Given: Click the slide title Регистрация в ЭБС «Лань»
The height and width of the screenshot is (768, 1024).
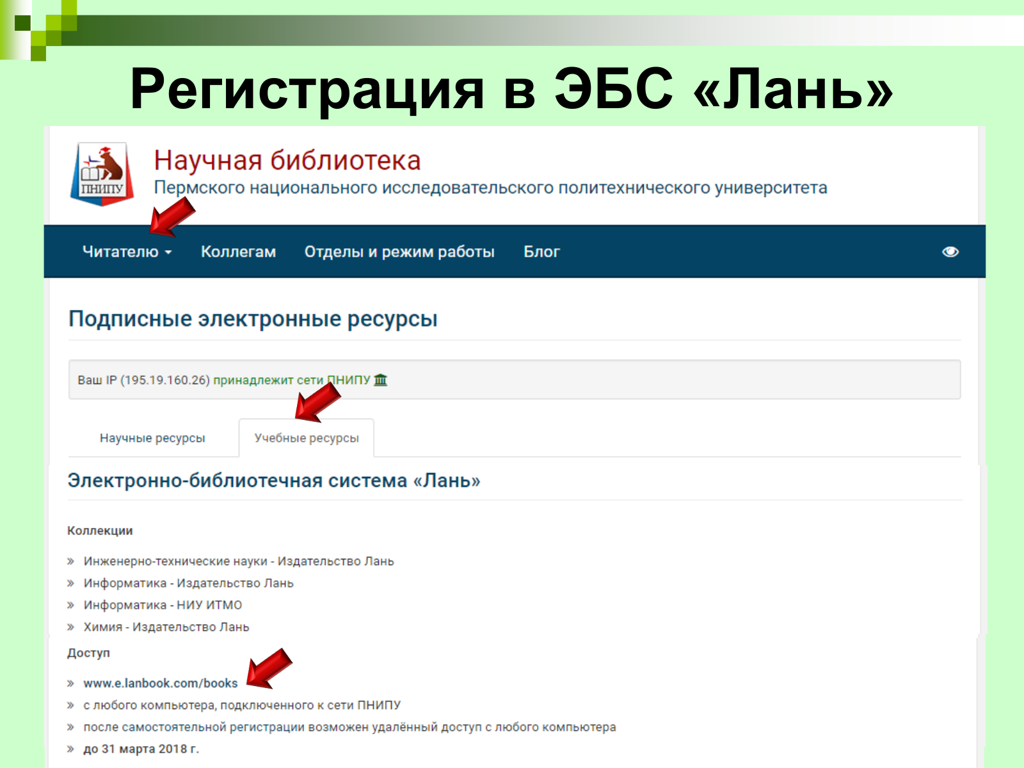Looking at the screenshot, I should pos(512,90).
